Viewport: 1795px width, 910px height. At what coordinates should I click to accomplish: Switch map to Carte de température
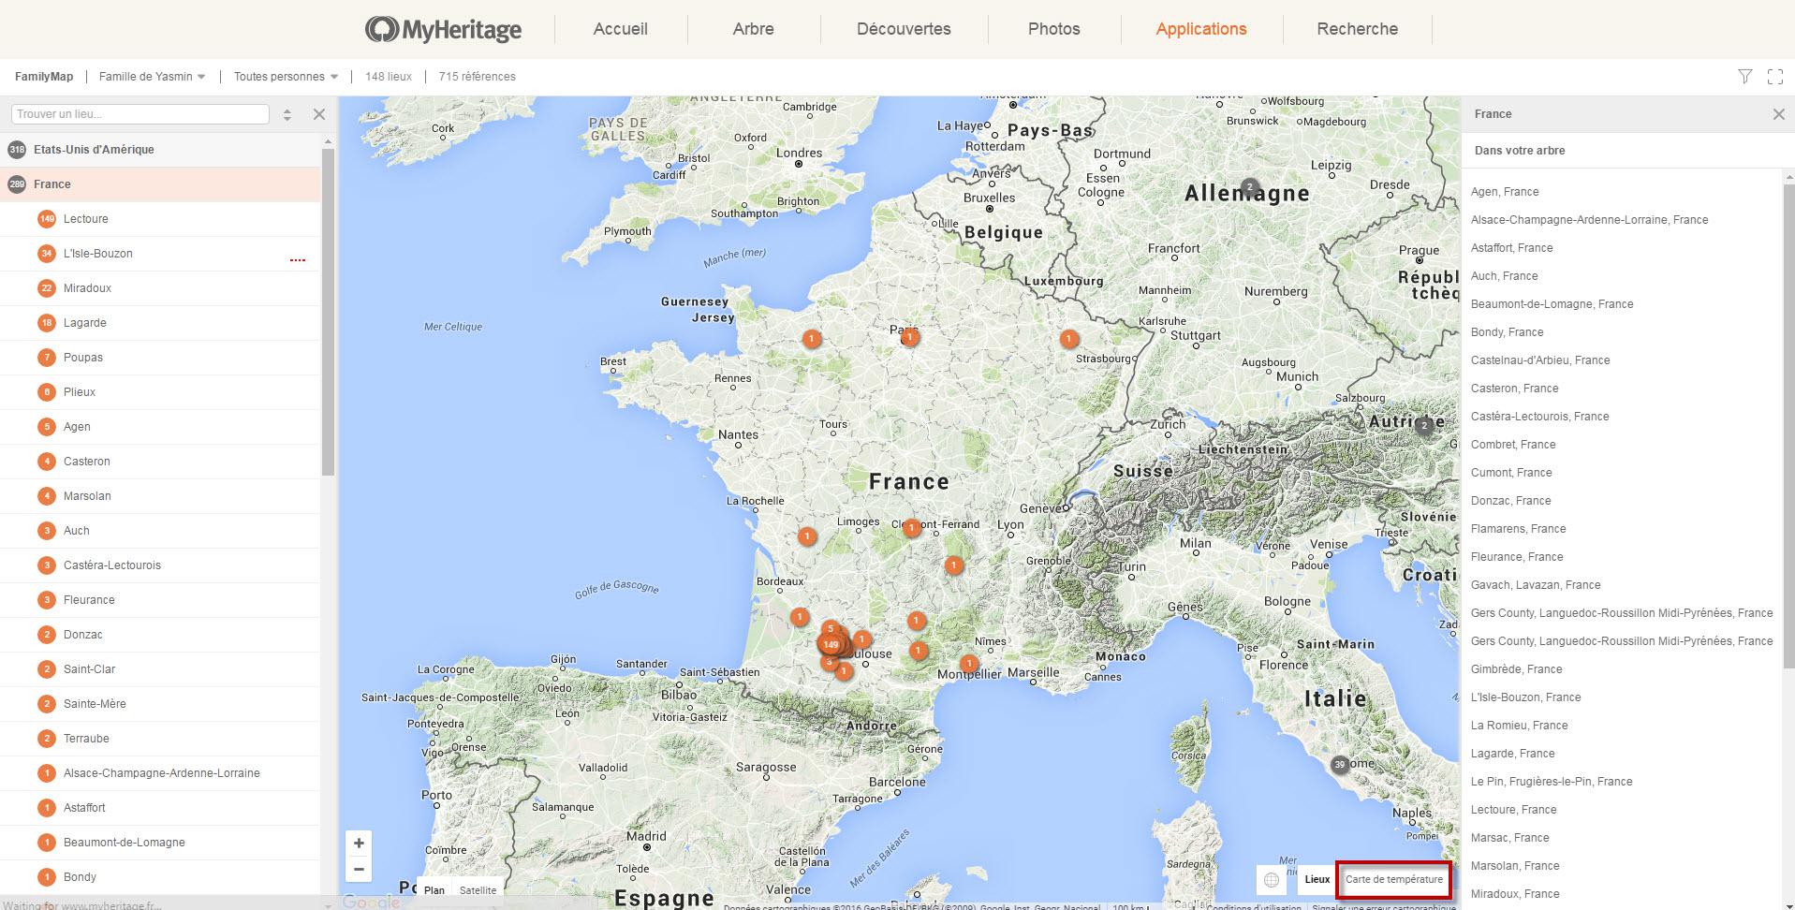[x=1394, y=879]
